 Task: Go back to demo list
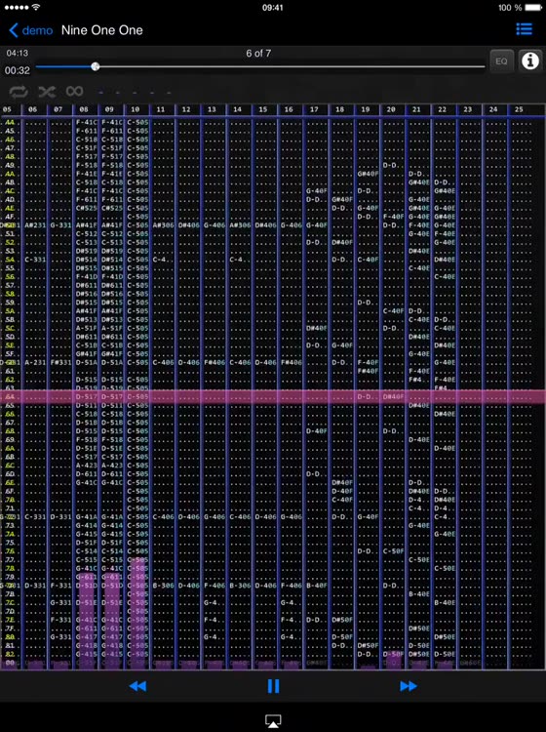click(x=31, y=30)
